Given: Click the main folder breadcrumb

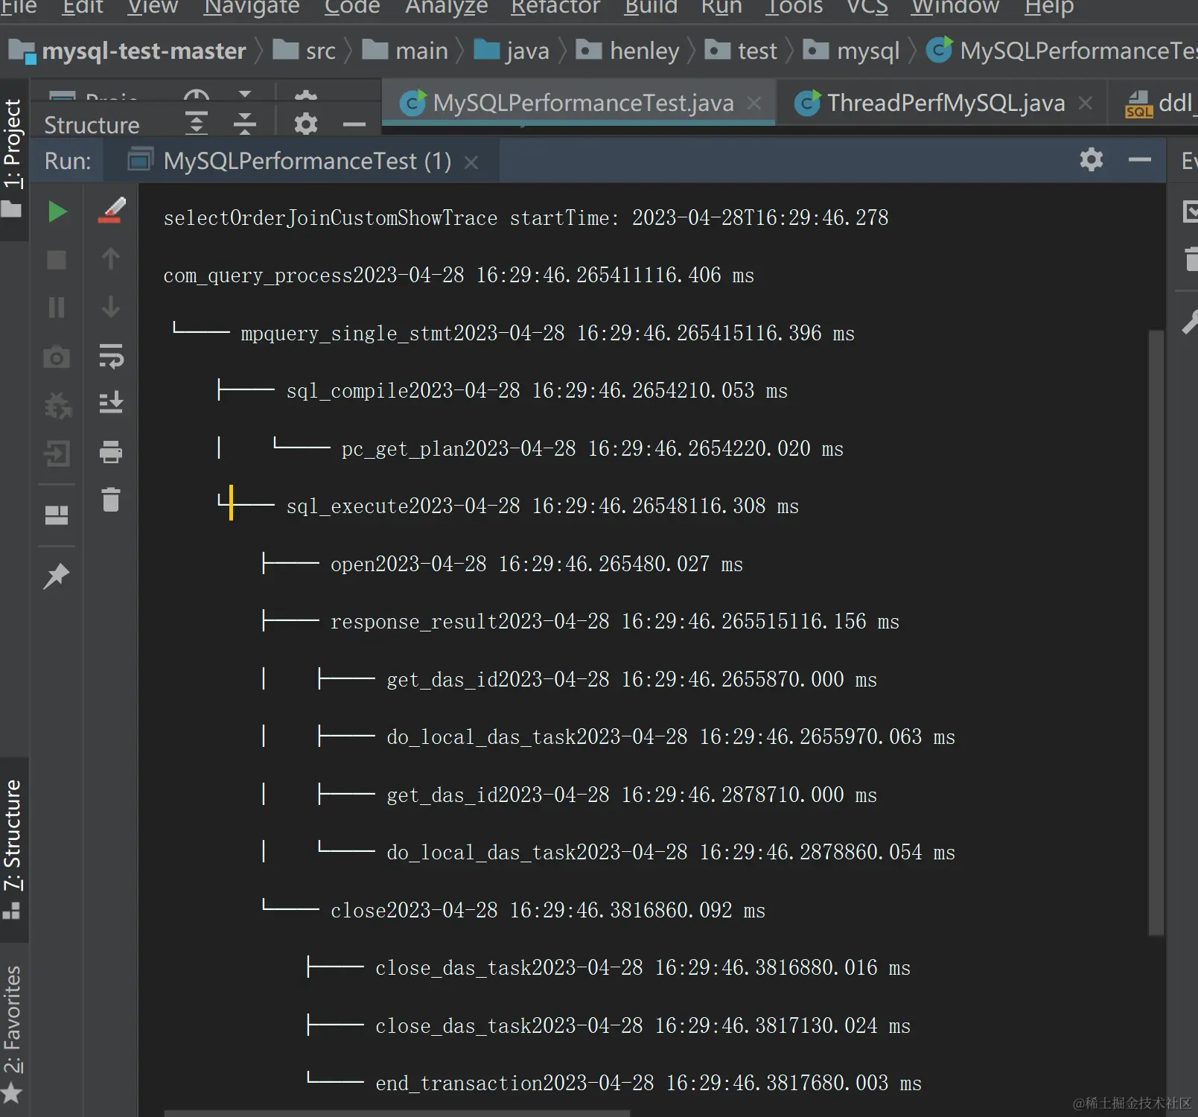Looking at the screenshot, I should point(405,51).
